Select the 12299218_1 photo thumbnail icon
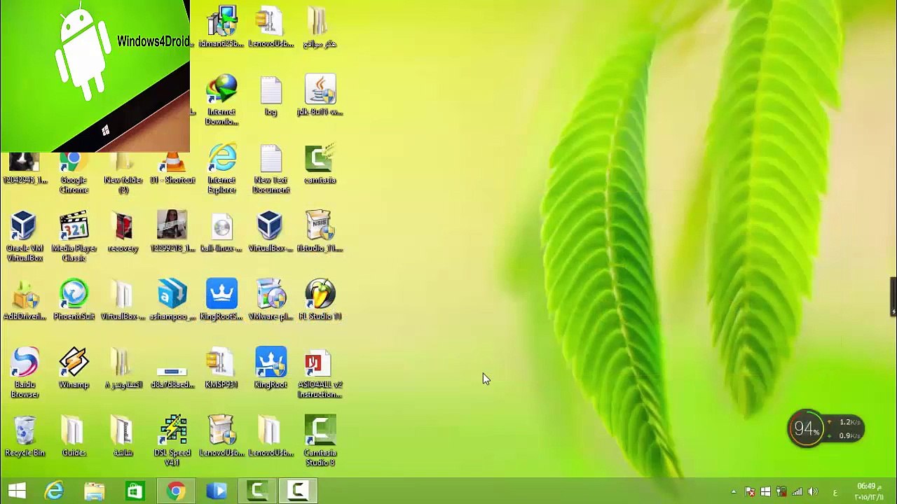Screen dimensions: 897x504 [172, 232]
